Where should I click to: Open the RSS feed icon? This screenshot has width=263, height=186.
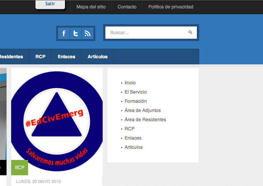88,33
